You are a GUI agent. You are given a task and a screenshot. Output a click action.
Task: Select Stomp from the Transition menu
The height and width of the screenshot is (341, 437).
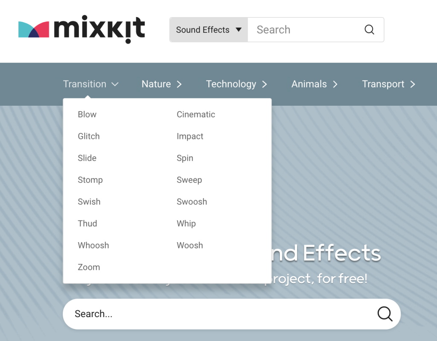90,180
